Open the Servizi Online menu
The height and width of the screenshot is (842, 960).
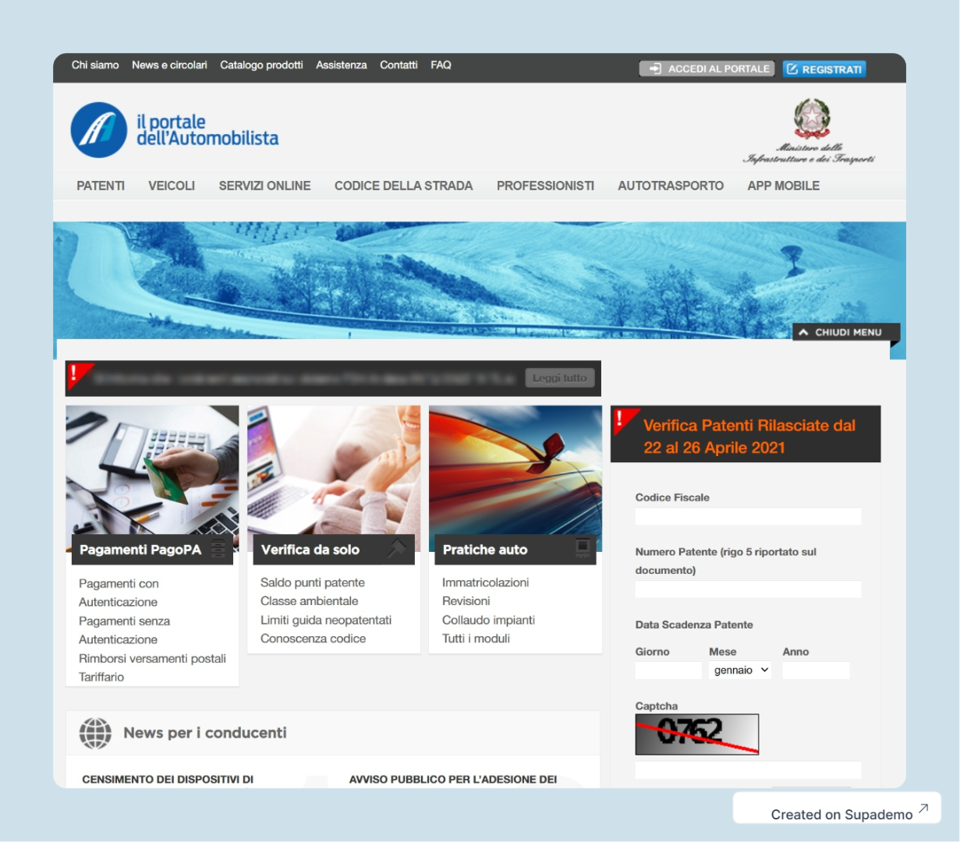click(264, 186)
